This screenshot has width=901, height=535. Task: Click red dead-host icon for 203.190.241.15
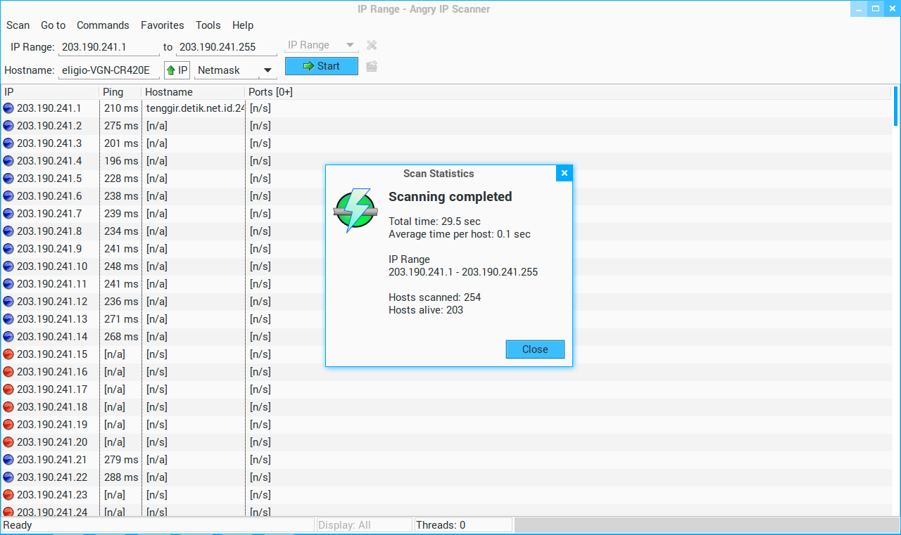coord(8,354)
